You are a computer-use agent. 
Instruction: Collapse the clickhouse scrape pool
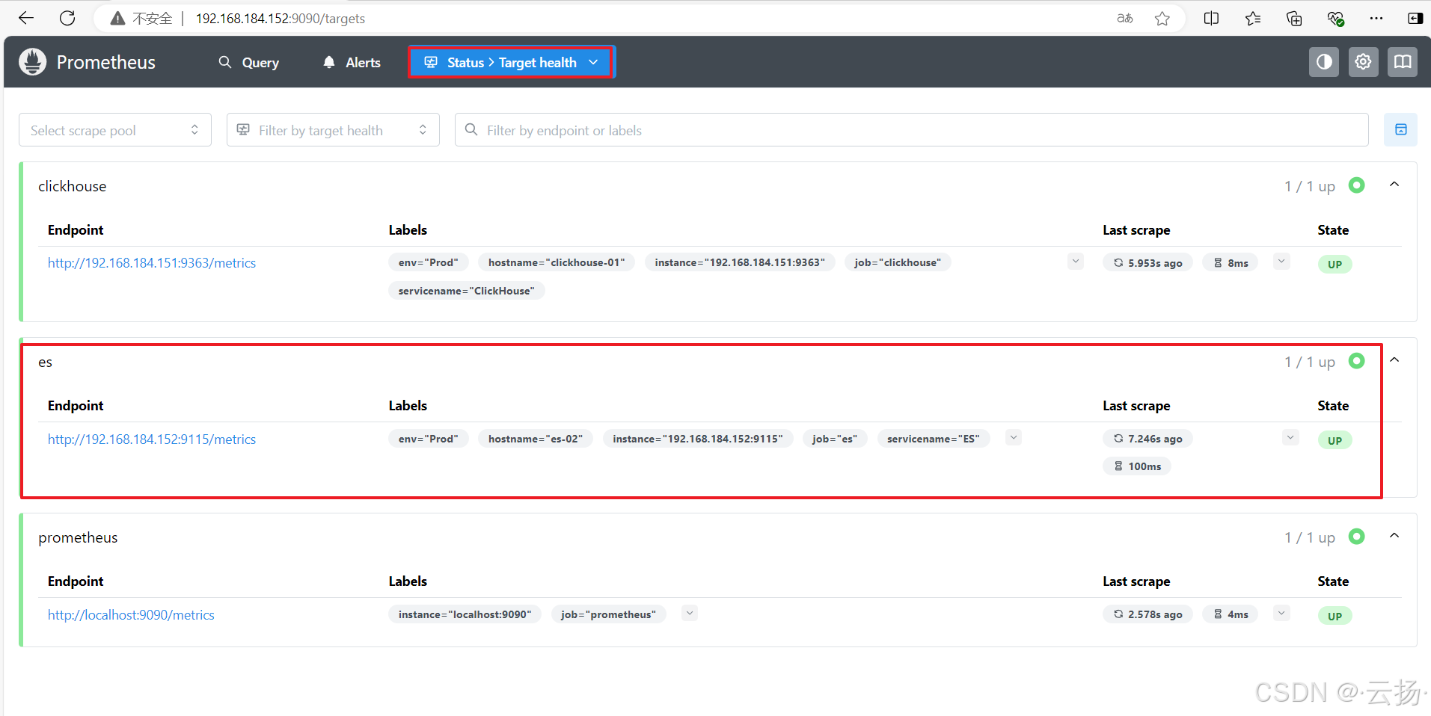click(1394, 185)
